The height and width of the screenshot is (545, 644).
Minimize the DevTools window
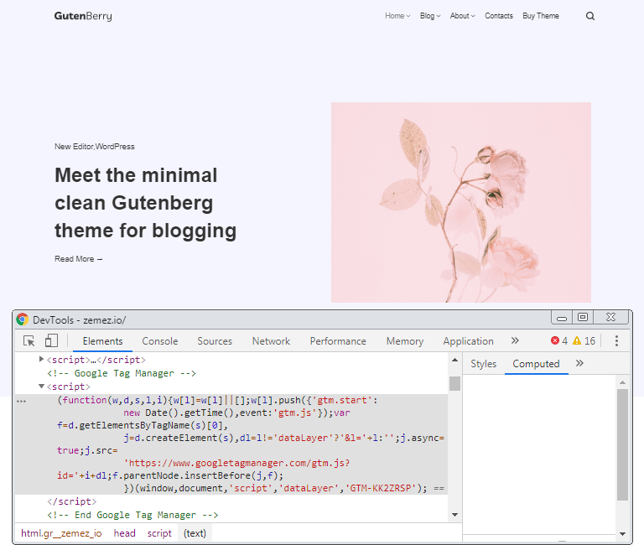pyautogui.click(x=562, y=318)
